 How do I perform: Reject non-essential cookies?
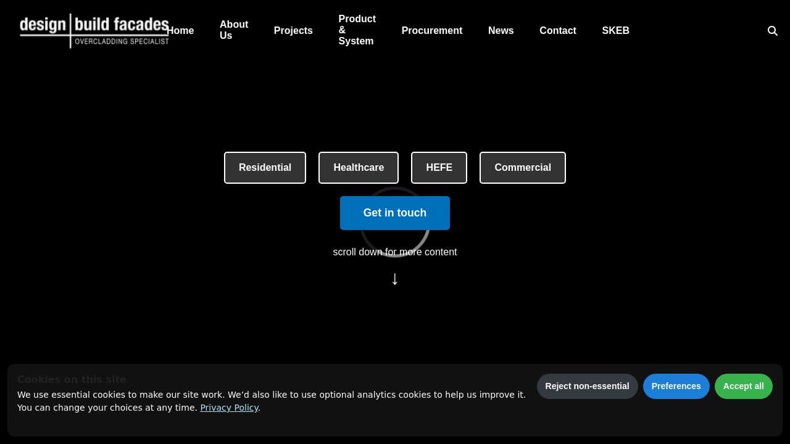[587, 386]
